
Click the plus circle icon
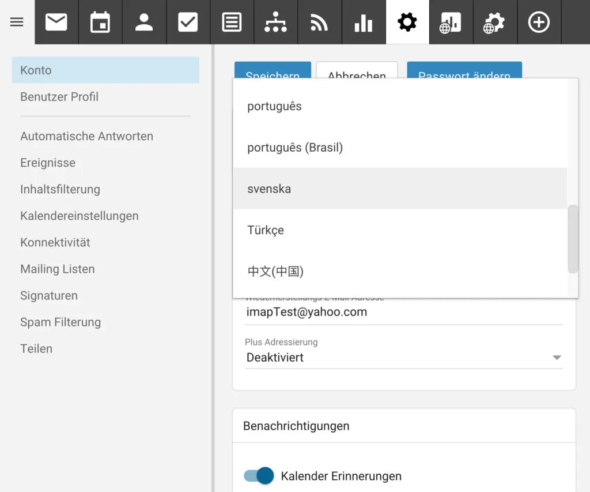539,22
